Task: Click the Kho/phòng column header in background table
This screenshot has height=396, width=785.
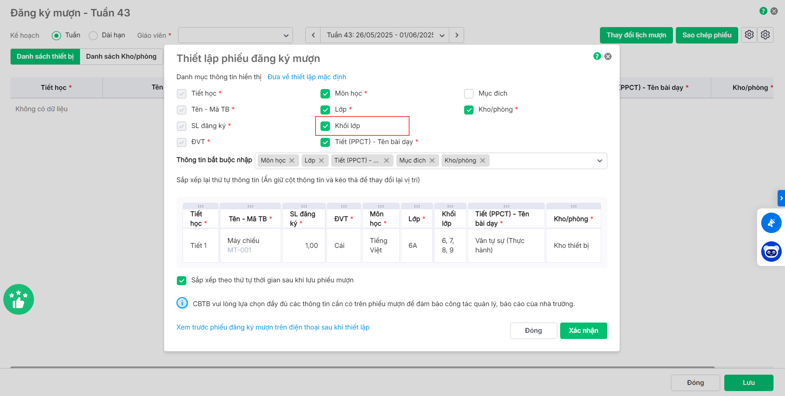Action: click(x=742, y=87)
